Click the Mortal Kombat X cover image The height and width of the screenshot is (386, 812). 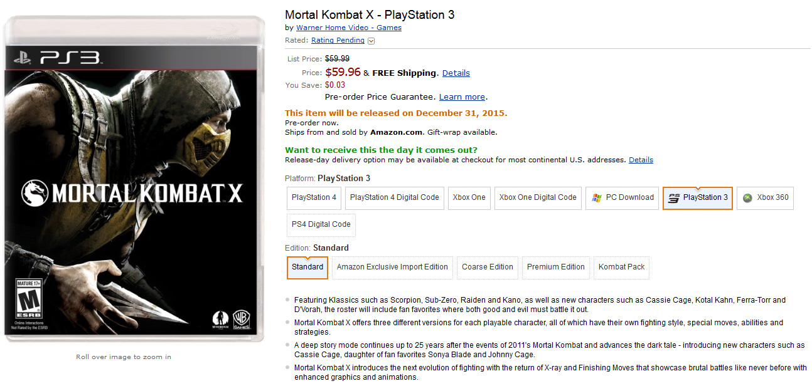point(134,180)
